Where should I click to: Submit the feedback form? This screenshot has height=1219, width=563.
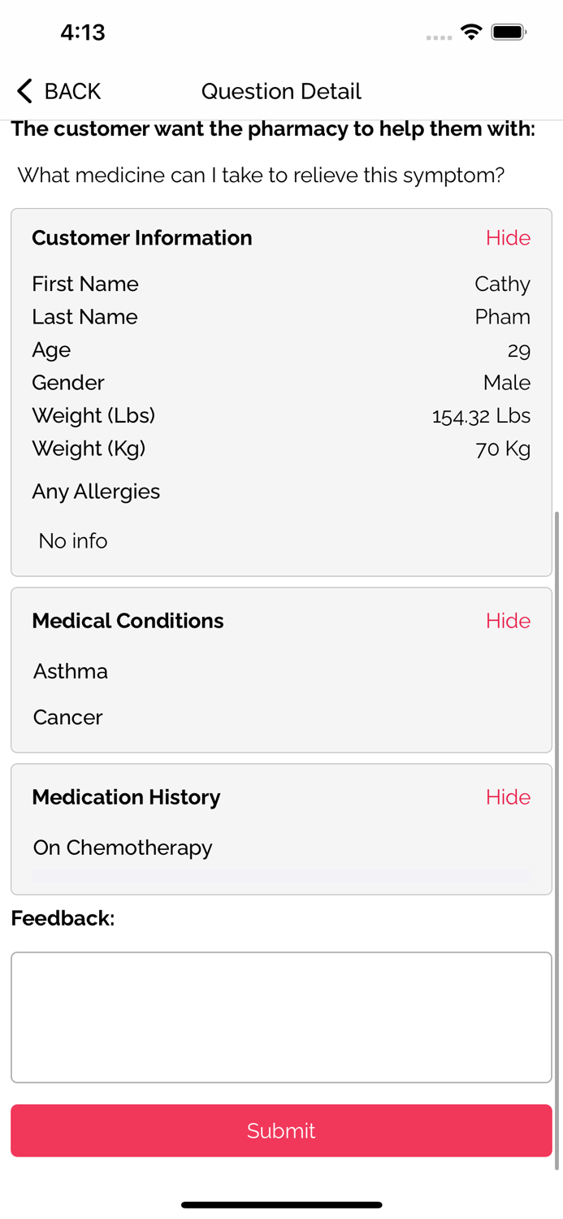click(x=281, y=1130)
